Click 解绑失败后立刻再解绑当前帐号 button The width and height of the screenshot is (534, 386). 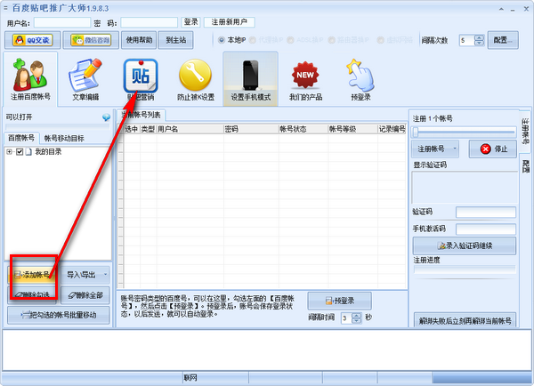[465, 321]
